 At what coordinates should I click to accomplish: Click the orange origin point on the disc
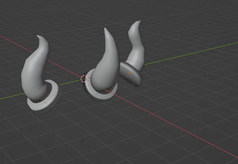129,73
